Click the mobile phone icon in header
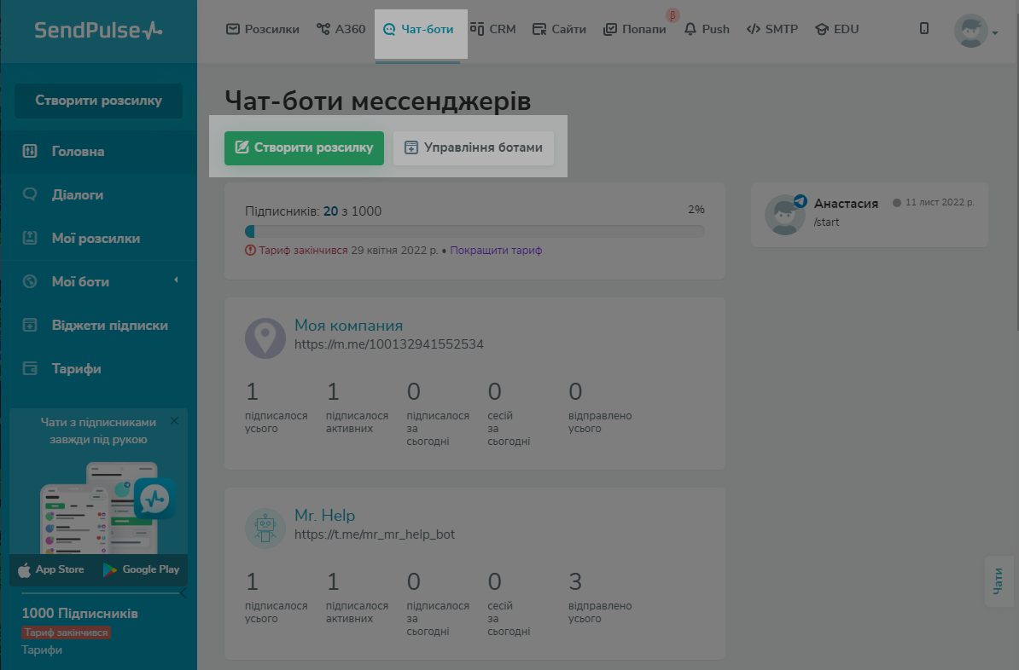The image size is (1019, 670). [924, 29]
